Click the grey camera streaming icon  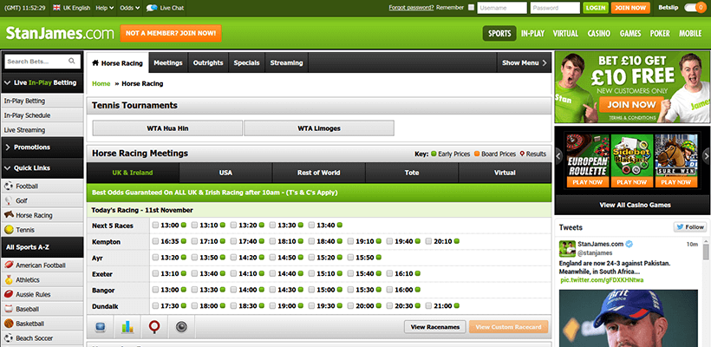tap(181, 326)
